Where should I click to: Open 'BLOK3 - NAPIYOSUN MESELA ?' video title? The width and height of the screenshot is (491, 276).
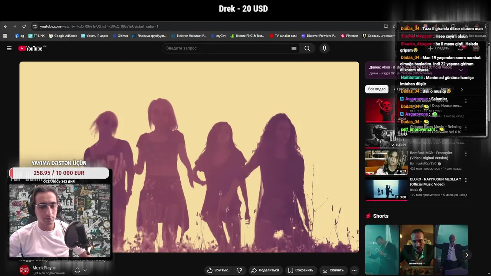coord(435,182)
